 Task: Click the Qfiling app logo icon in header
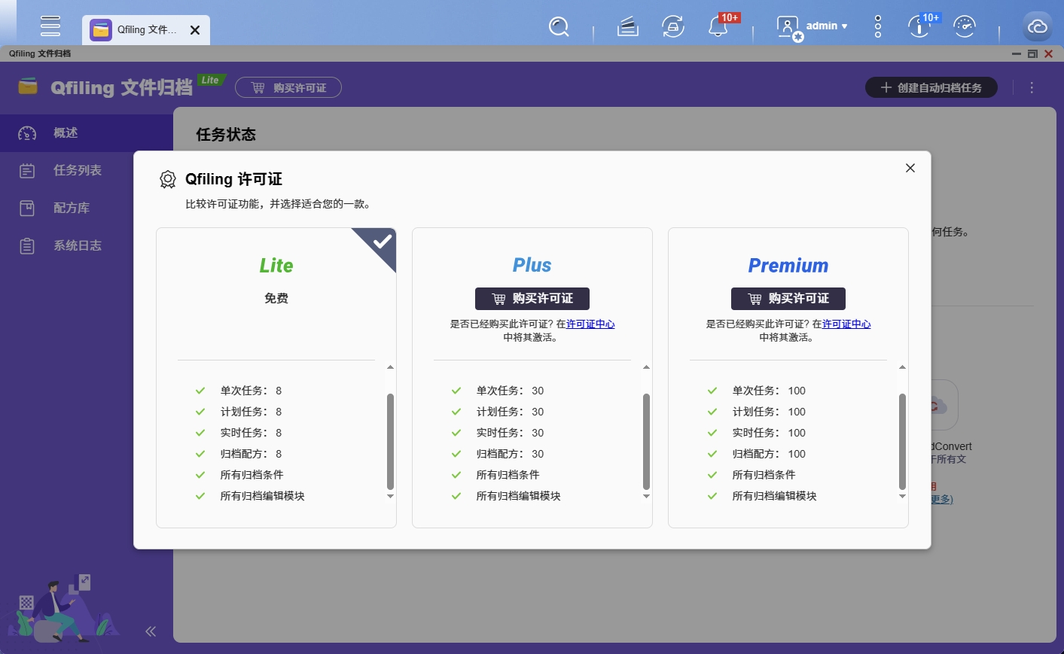click(28, 87)
